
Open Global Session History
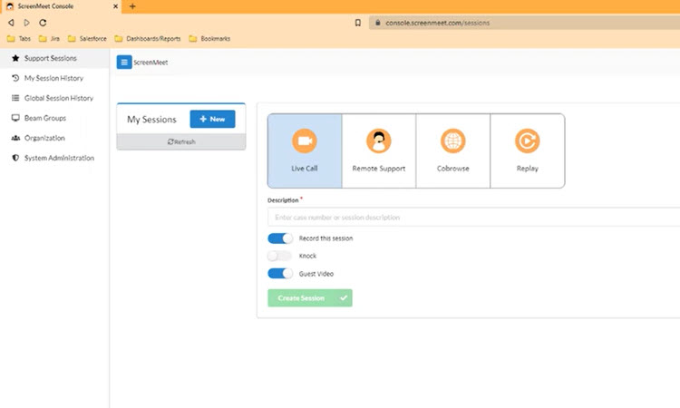[54, 98]
